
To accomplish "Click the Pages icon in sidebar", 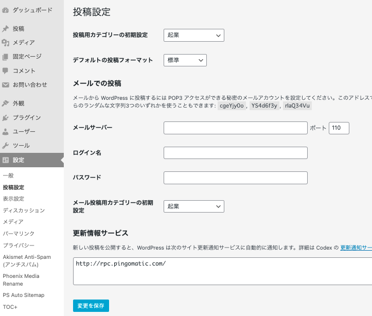I will (6, 57).
